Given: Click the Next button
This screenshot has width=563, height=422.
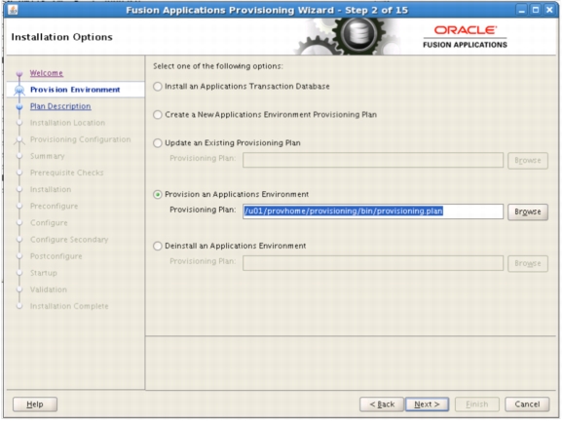Looking at the screenshot, I should pyautogui.click(x=427, y=404).
